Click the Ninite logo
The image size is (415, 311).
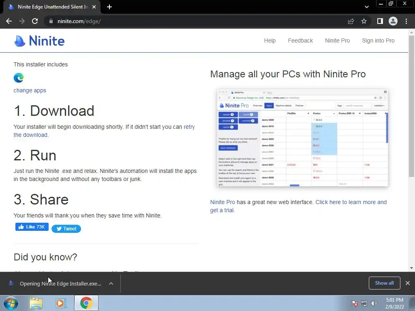39,41
